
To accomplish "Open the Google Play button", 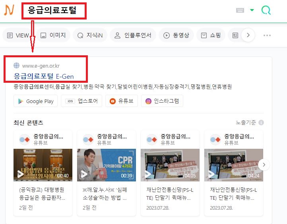I will tap(35, 101).
